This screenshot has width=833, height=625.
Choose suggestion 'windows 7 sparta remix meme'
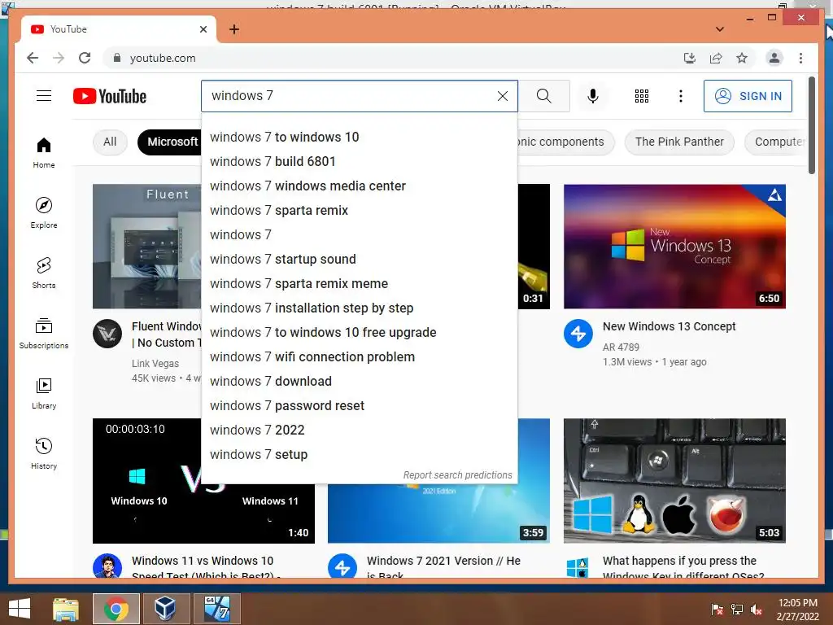point(359,284)
